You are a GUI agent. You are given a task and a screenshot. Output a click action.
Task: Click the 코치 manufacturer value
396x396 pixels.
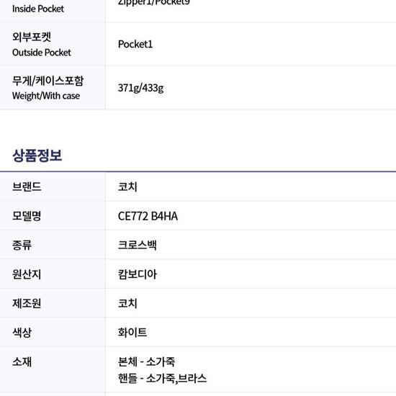127,303
